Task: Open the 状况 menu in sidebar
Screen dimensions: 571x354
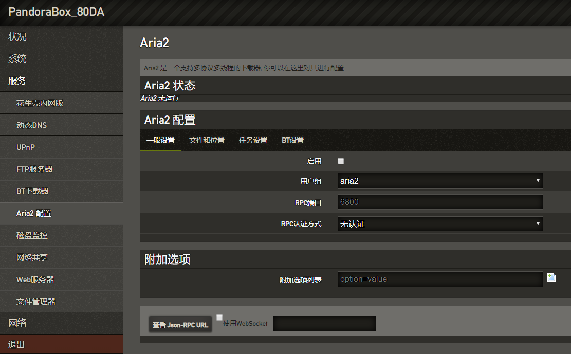Action: [62, 37]
